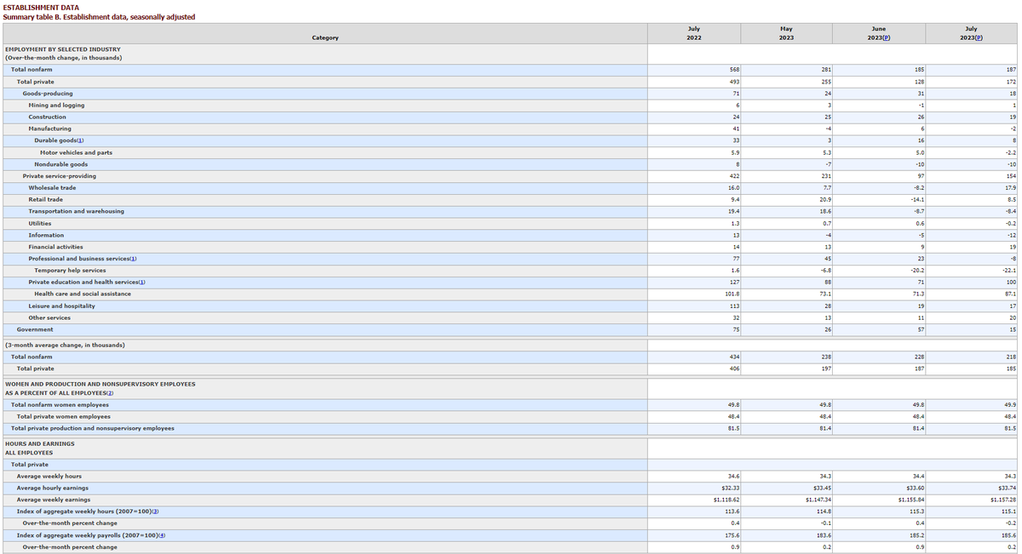Screen dimensions: 1022x554
Task: Click the 185.6 aggregate weekly payrolls value
Action: (x=1010, y=534)
